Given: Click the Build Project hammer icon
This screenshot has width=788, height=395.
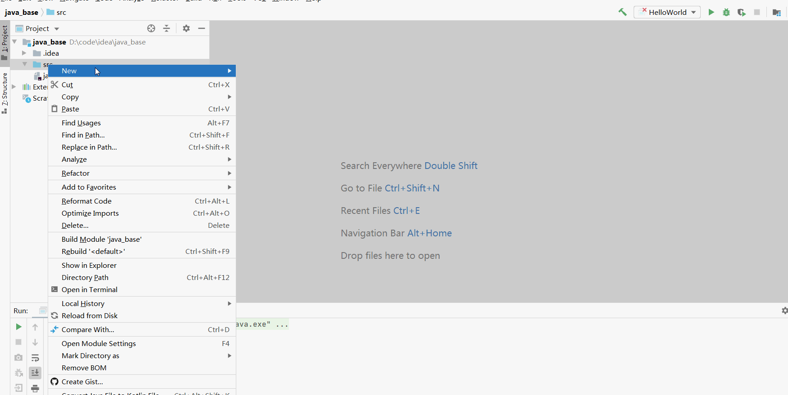Looking at the screenshot, I should [x=622, y=12].
